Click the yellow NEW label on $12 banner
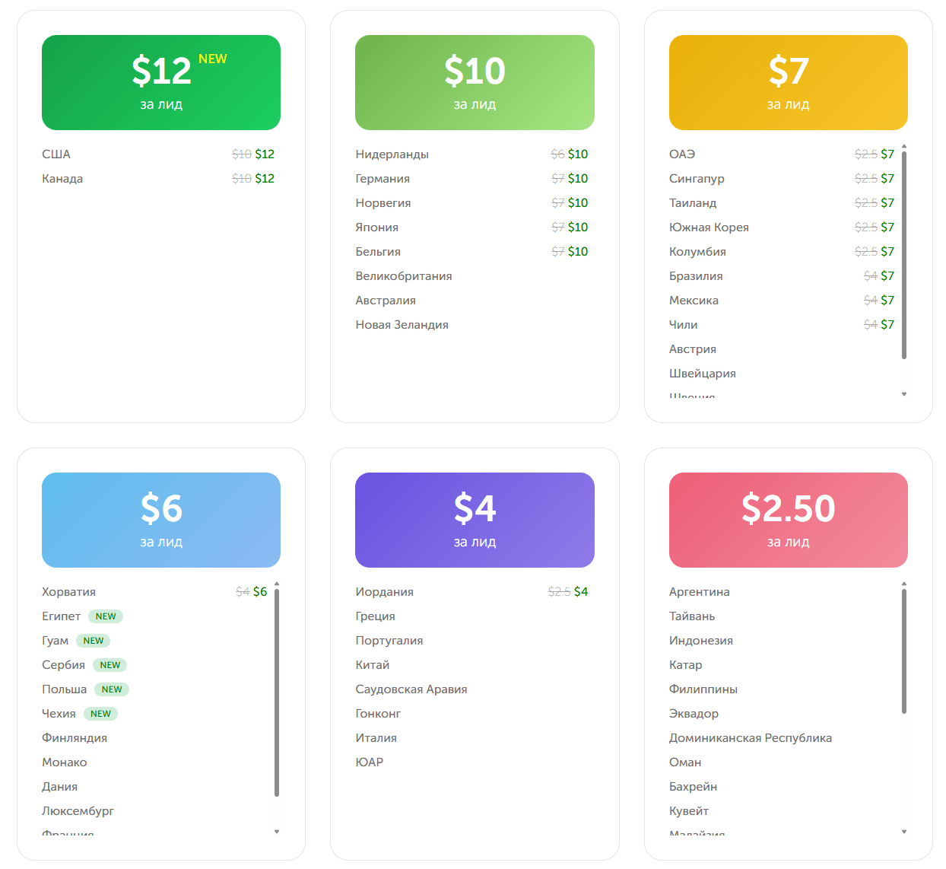Viewport: 946px width, 869px height. coord(212,59)
